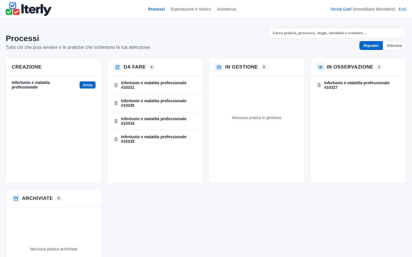This screenshot has width=412, height=257.
Task: Click the In Osservazione eye icon
Action: [320, 67]
